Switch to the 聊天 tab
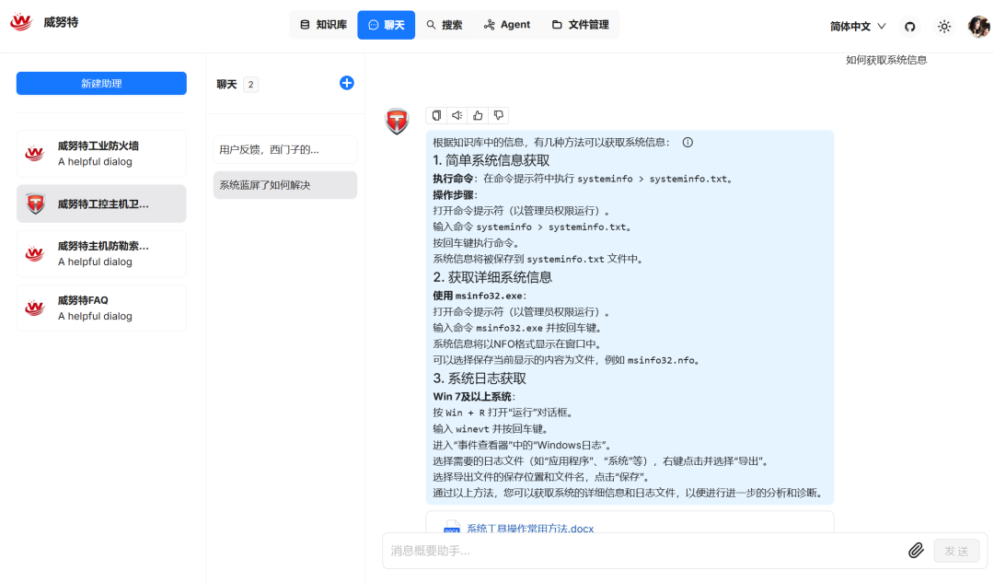 pyautogui.click(x=386, y=25)
